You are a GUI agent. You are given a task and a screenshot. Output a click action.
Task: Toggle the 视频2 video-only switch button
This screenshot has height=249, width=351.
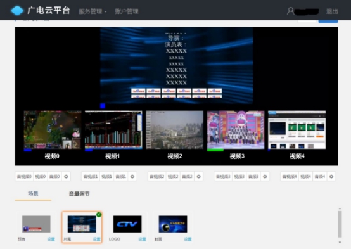click(173, 176)
